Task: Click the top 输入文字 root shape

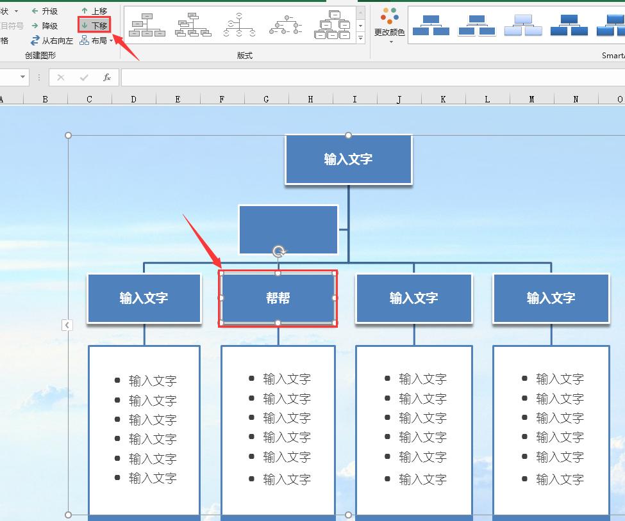Action: tap(348, 159)
